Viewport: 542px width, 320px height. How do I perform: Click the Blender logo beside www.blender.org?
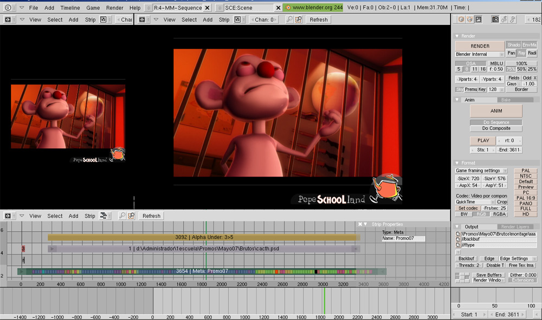(288, 7)
